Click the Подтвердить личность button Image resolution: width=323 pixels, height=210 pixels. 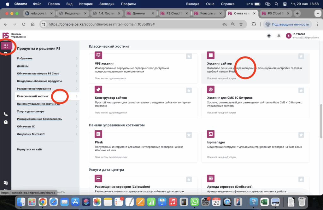click(287, 24)
